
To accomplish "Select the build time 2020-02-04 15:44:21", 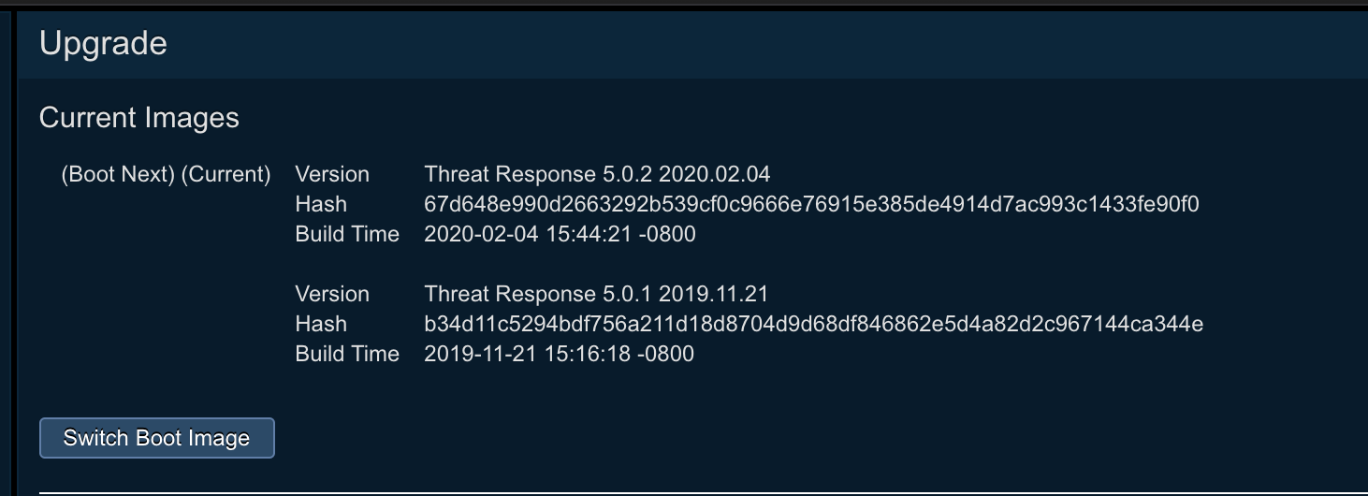I will (560, 234).
